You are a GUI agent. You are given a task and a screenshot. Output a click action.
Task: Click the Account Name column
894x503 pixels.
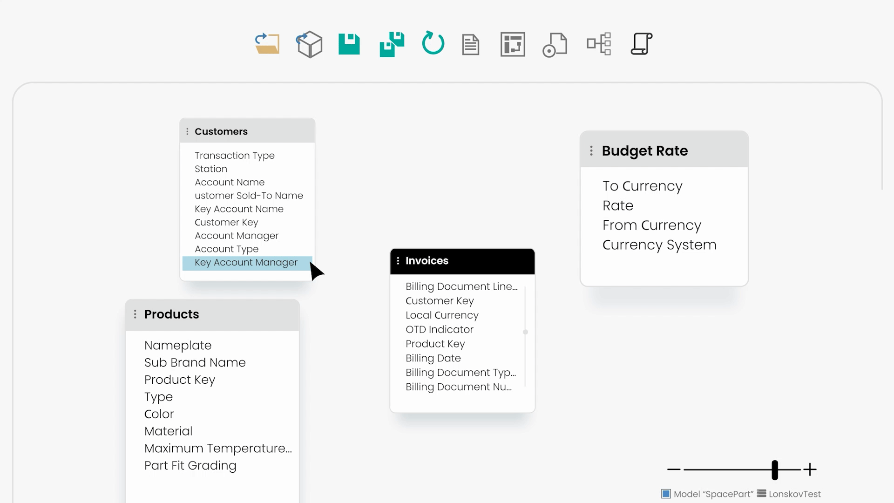(x=230, y=183)
